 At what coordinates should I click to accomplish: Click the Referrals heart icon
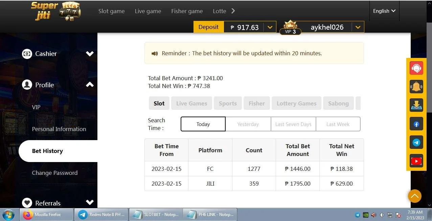pos(27,203)
